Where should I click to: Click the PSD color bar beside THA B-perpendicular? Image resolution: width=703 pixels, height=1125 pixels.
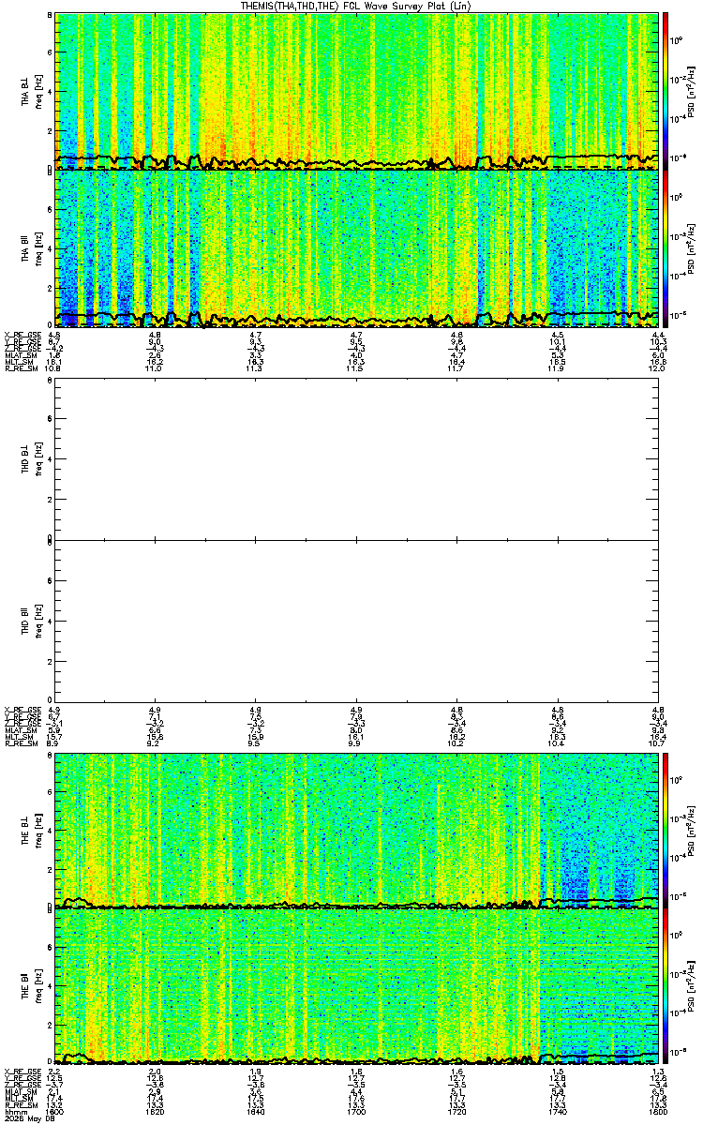(x=666, y=91)
